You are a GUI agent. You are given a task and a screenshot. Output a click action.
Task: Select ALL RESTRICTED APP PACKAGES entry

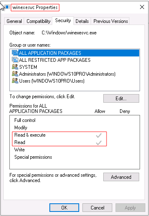pos(55,60)
